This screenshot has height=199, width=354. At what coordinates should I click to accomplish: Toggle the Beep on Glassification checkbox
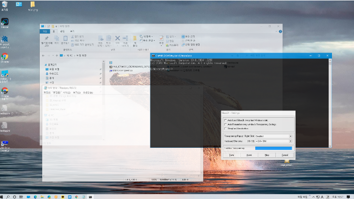click(x=226, y=129)
